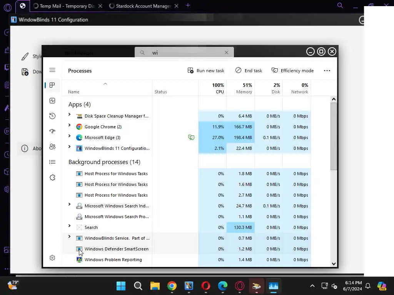Image resolution: width=394 pixels, height=295 pixels.
Task: Select first Host Process for Windows Tasks
Action: [x=186, y=174]
